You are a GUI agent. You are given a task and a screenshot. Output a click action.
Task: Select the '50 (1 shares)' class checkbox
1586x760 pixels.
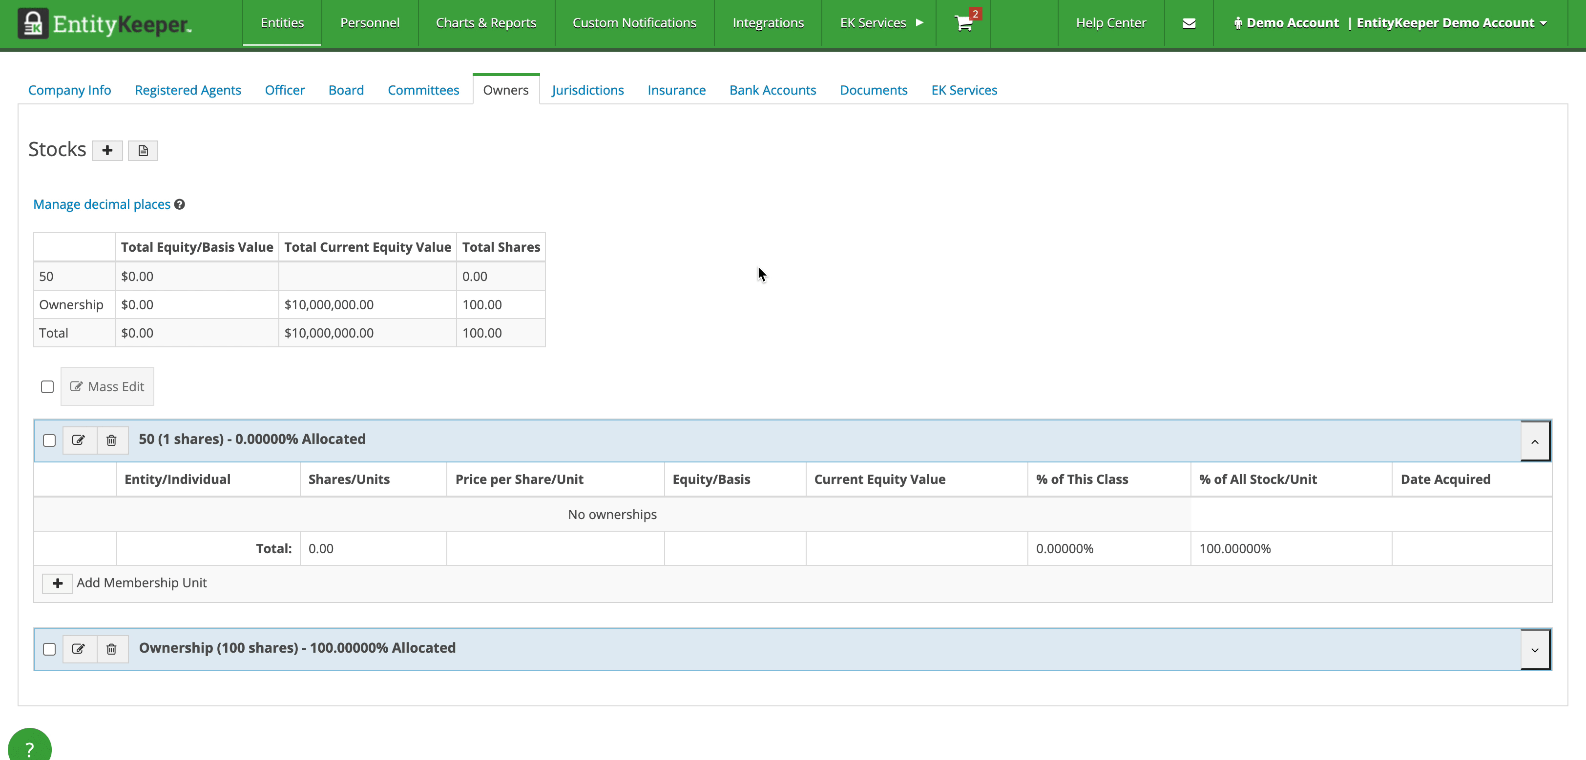pyautogui.click(x=49, y=440)
